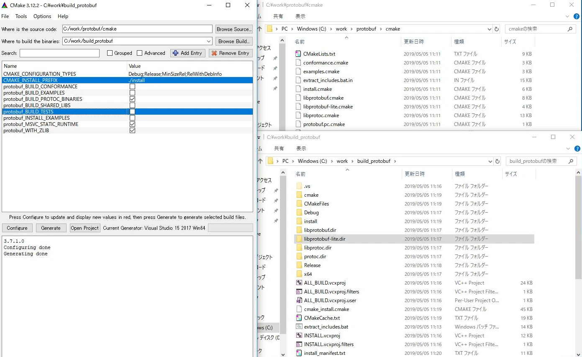Select the libprotoc.dir folder icon
582x357 pixels.
pos(299,247)
